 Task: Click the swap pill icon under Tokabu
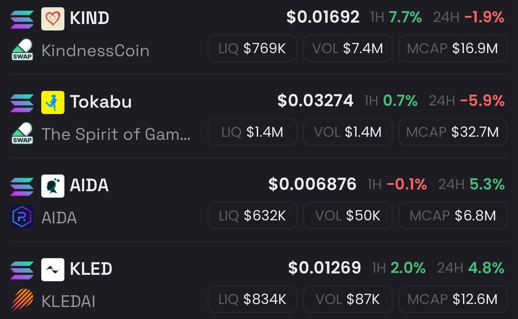point(22,133)
